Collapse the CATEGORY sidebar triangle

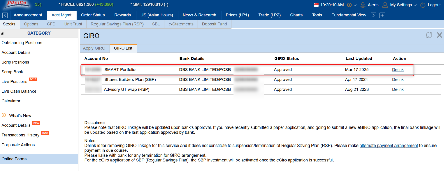pos(2,33)
